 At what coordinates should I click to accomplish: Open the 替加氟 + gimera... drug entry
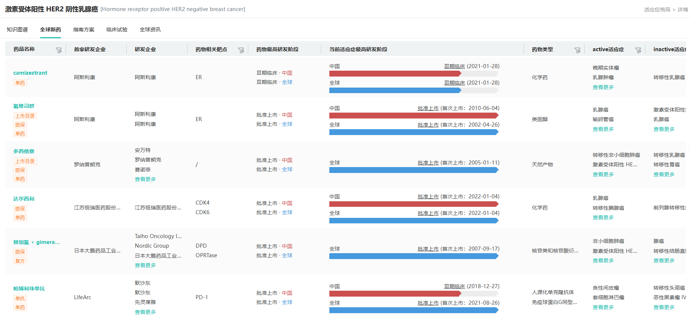36,242
